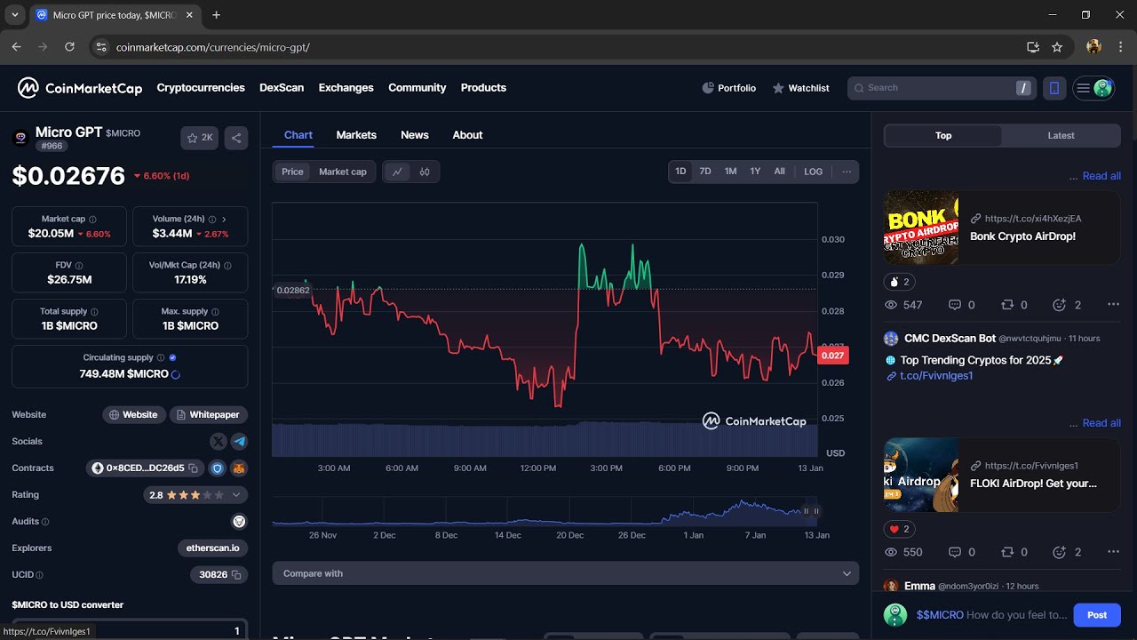1137x640 pixels.
Task: Open the user account menu
Action: click(1093, 88)
